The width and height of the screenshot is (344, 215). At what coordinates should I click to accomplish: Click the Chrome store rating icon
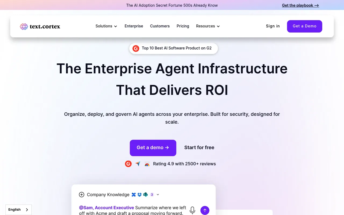click(147, 164)
